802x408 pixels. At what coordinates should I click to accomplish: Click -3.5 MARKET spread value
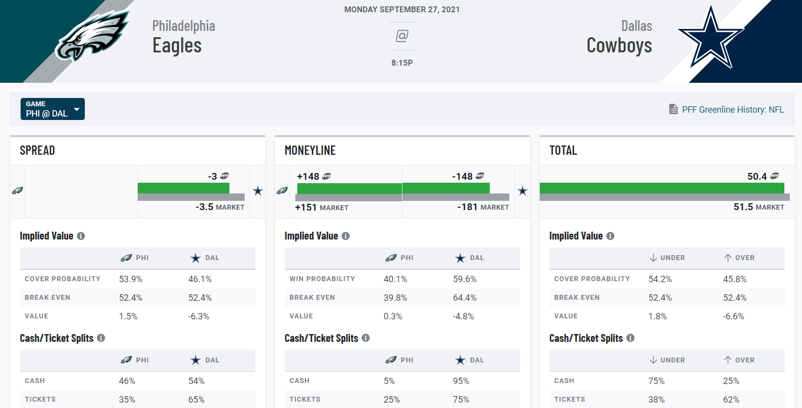(220, 207)
